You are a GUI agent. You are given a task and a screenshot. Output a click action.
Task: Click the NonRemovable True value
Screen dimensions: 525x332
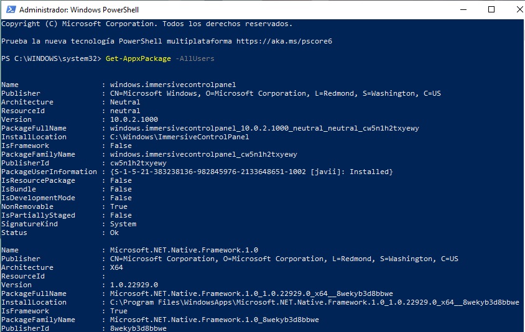pos(119,206)
